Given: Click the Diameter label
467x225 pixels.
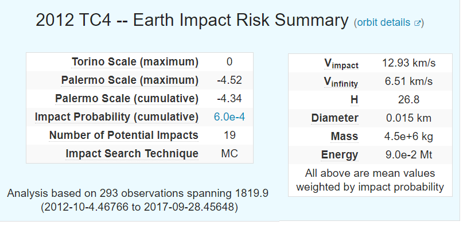Looking at the screenshot, I should (335, 118).
